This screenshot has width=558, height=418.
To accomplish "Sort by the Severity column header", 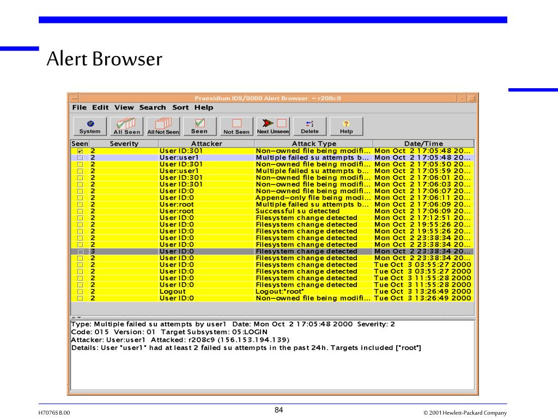I will [x=124, y=144].
